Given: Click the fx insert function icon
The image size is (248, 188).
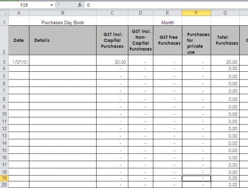Looking at the screenshot, I should pyautogui.click(x=80, y=5).
